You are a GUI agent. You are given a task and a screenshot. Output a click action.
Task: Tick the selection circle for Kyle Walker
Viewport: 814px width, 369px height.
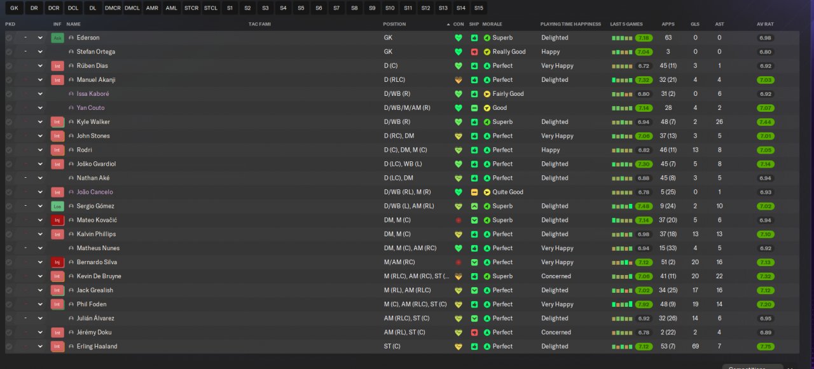[9, 121]
